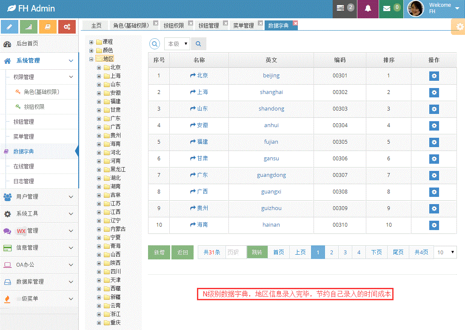Click the red gears shortcut button

[x=67, y=27]
